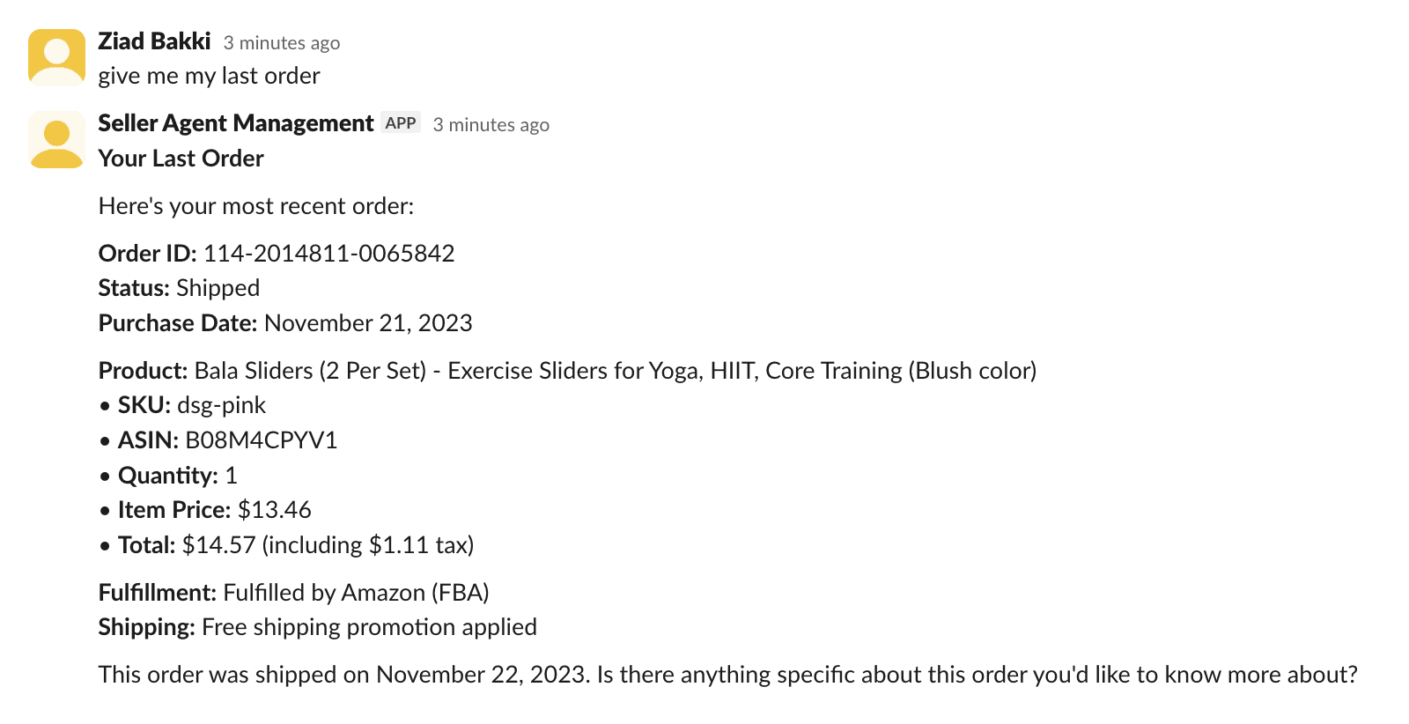Click the Purchase Date November 21, 2023 line
The width and height of the screenshot is (1409, 724).
click(x=285, y=323)
